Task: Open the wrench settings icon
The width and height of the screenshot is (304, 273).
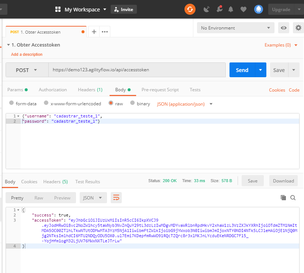Action: click(x=219, y=9)
